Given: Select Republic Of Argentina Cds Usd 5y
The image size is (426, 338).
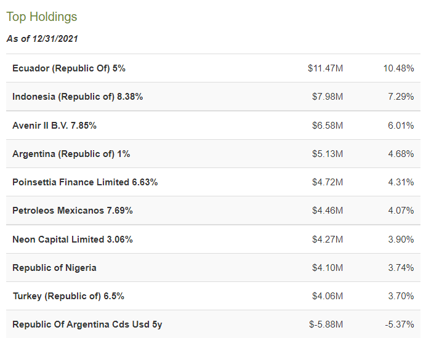Looking at the screenshot, I should click(x=87, y=324).
